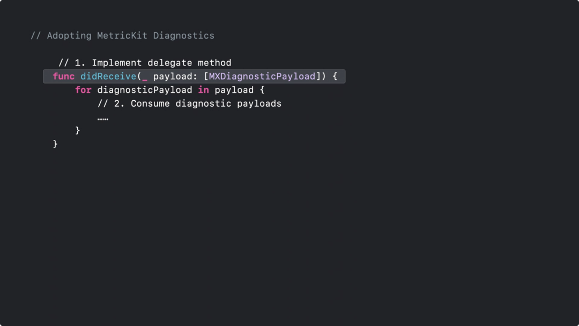Select the "MXDiagnosticPayload" type name
The width and height of the screenshot is (579, 326).
point(262,77)
